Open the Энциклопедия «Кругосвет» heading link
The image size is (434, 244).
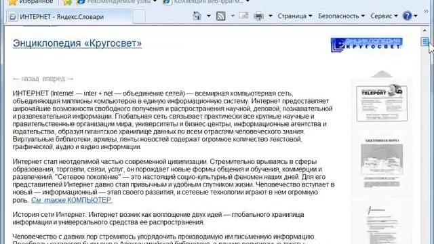(x=77, y=43)
